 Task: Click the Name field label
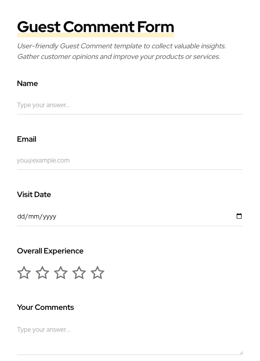[x=27, y=84]
